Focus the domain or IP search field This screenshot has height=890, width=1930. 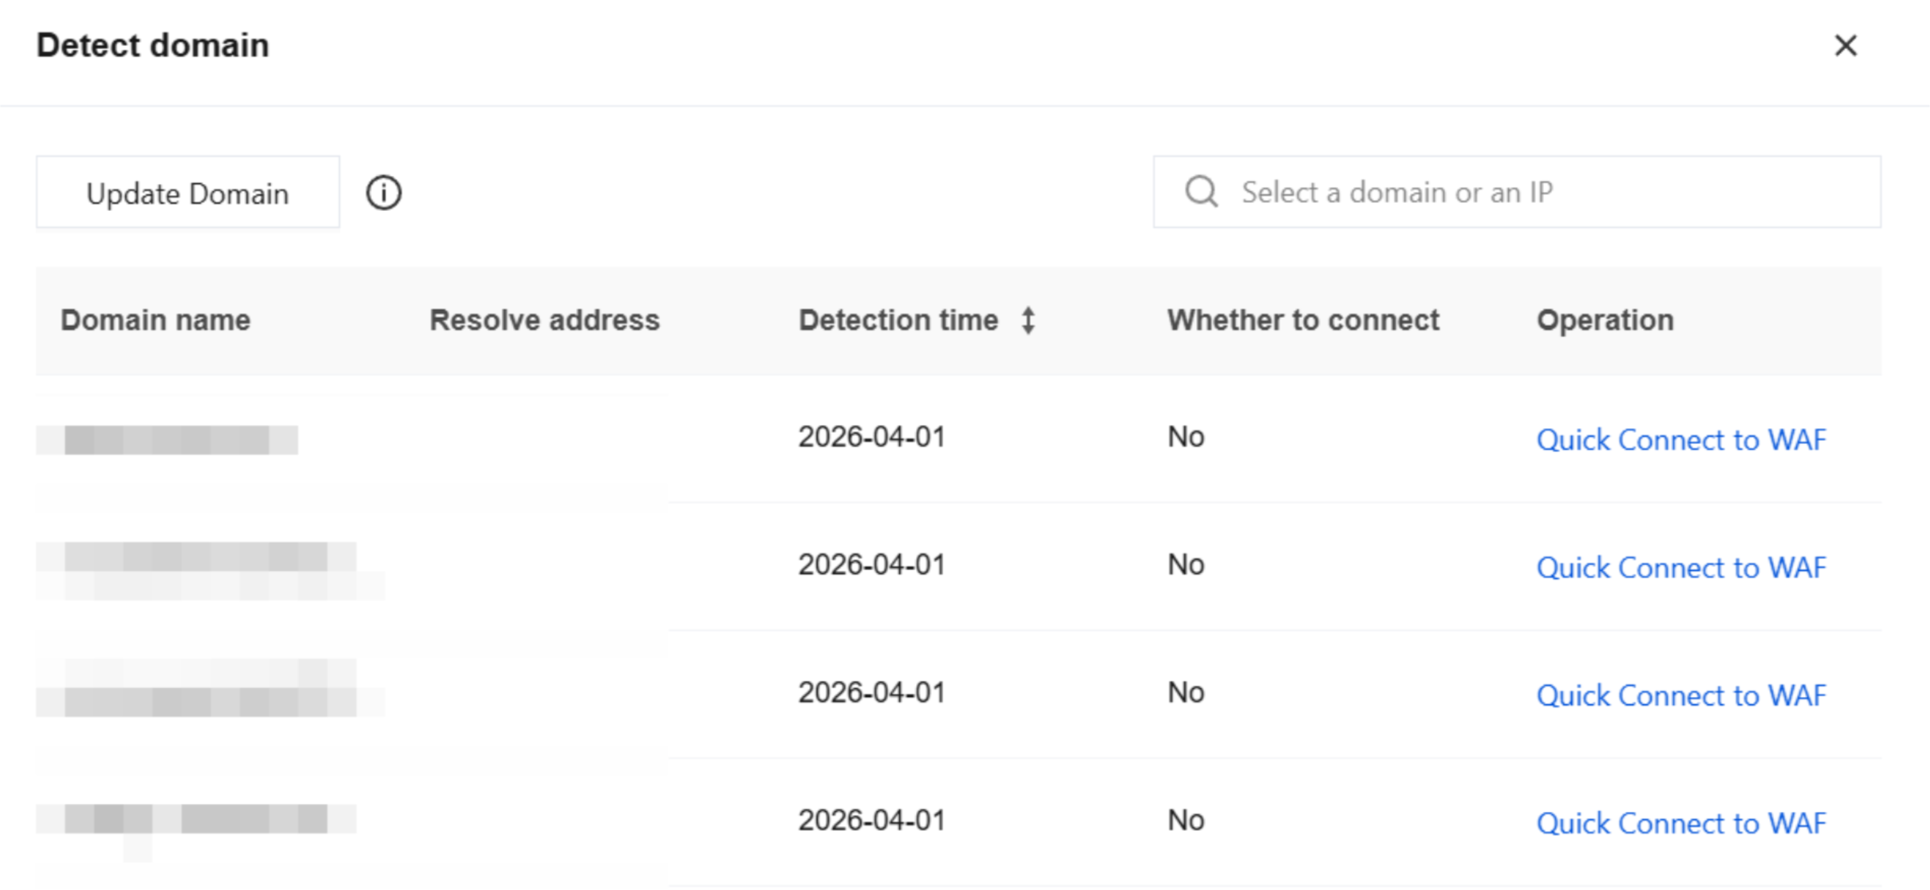click(x=1517, y=192)
